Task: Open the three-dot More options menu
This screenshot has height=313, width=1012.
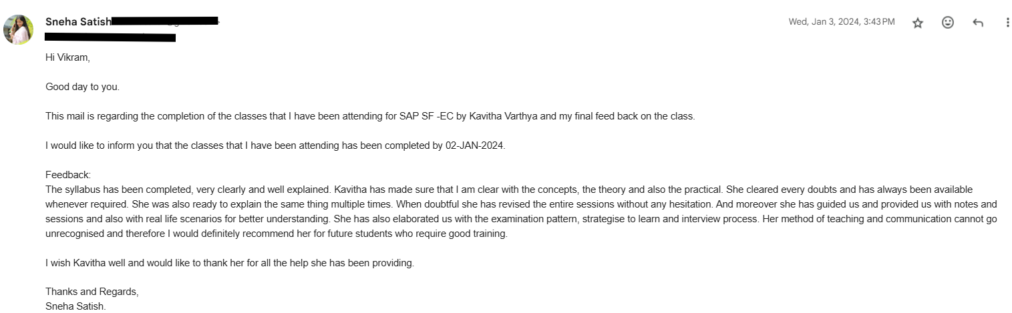Action: coord(1007,23)
